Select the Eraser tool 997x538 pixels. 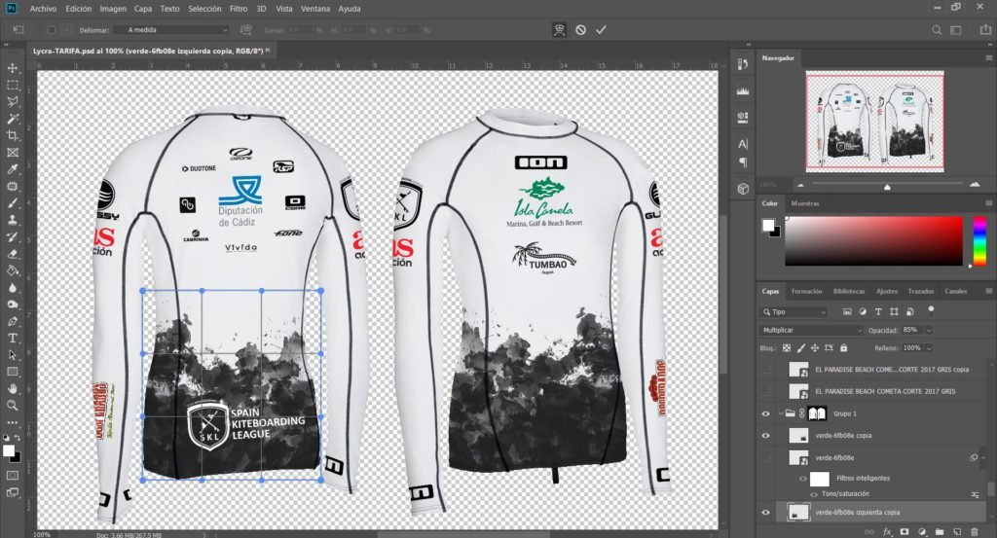(x=12, y=254)
